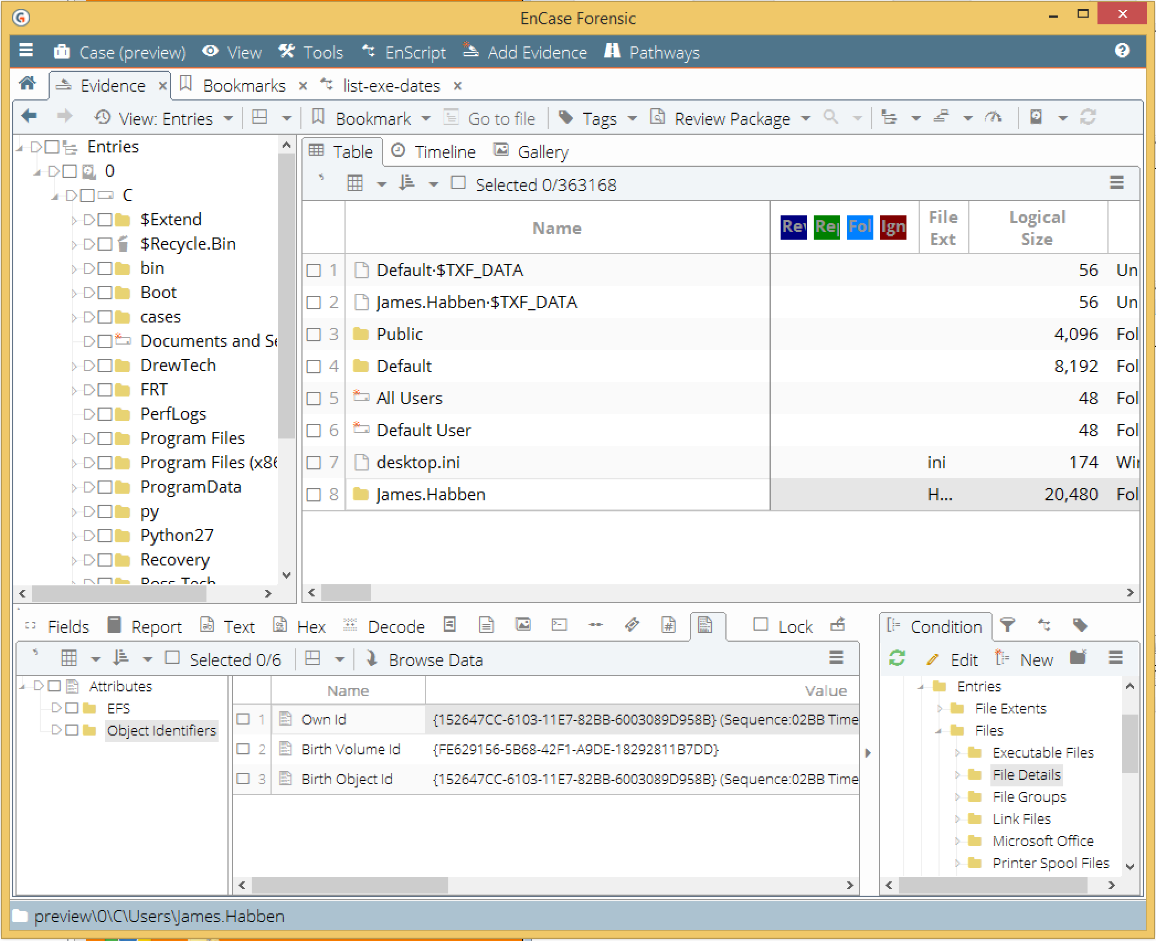Toggle the Lock checkbox
Viewport: 1156px width, 941px height.
[761, 625]
